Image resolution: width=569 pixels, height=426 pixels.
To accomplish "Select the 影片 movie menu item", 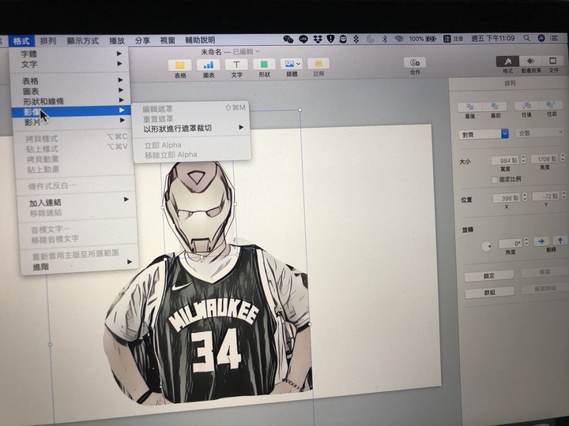I will pyautogui.click(x=73, y=122).
